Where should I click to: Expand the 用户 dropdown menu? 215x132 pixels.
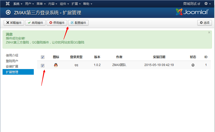[29, 4]
